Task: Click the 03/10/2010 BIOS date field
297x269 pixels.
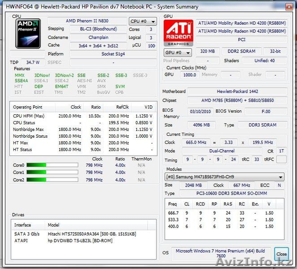Action: tap(201, 112)
